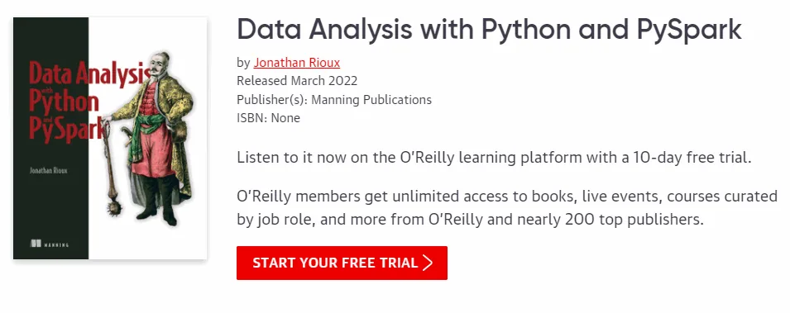
Task: Click the ISBN: None line
Action: (x=268, y=118)
